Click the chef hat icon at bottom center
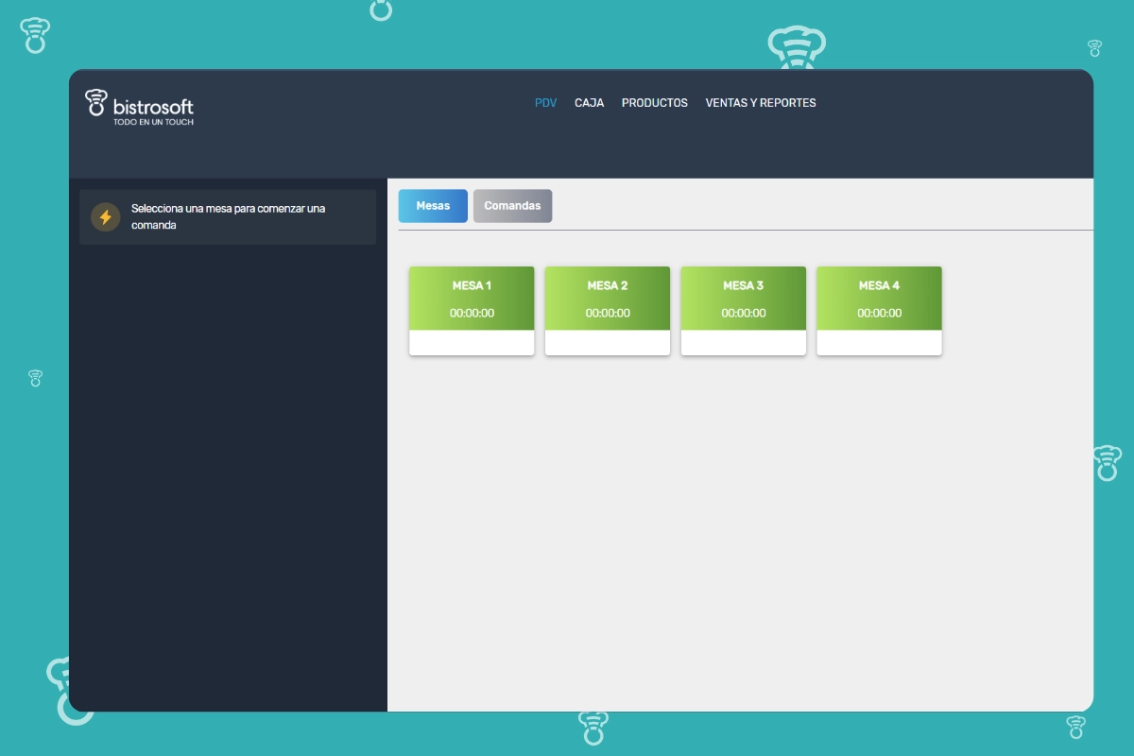 pyautogui.click(x=593, y=727)
